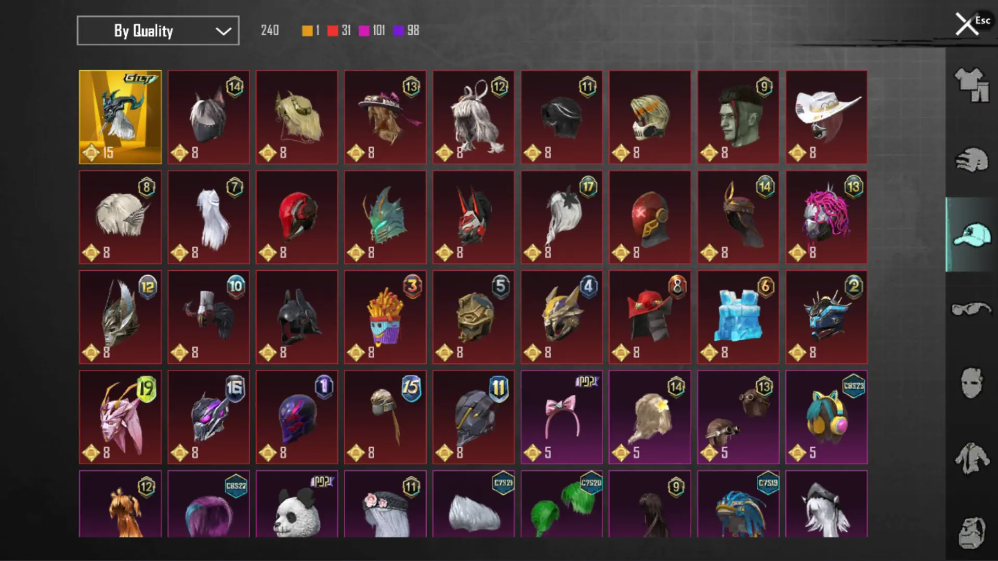The width and height of the screenshot is (998, 561).
Task: Select the teal cap headgear category
Action: 971,234
